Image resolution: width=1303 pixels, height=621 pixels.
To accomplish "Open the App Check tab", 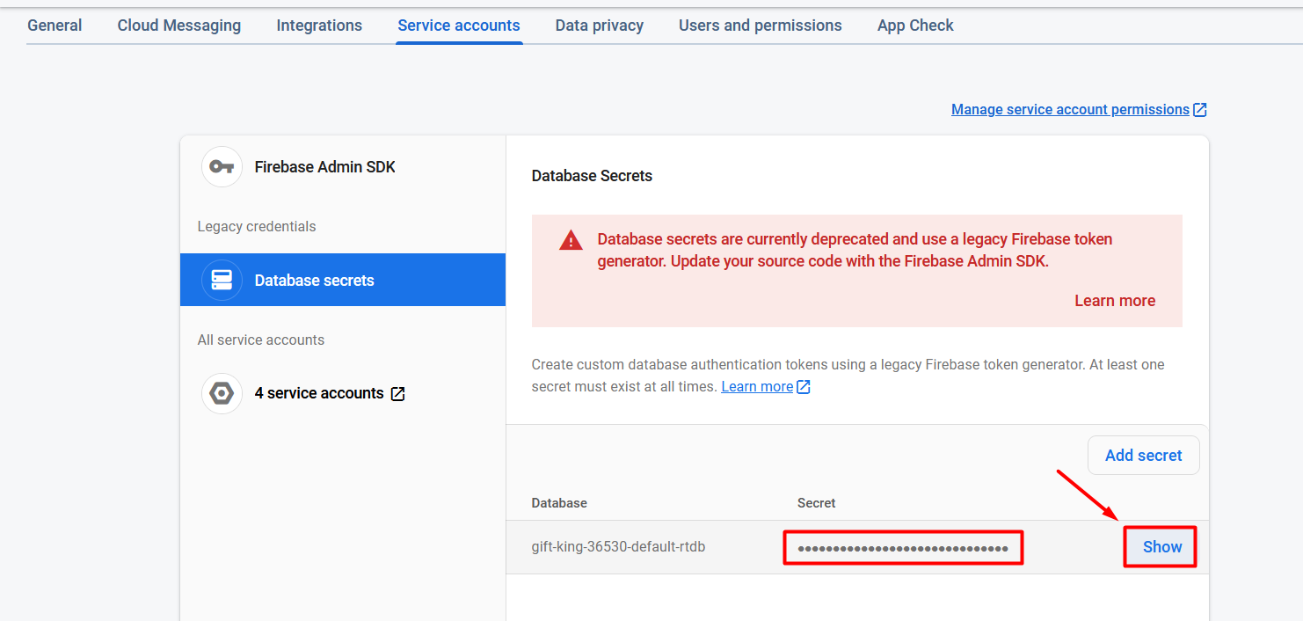I will click(915, 26).
